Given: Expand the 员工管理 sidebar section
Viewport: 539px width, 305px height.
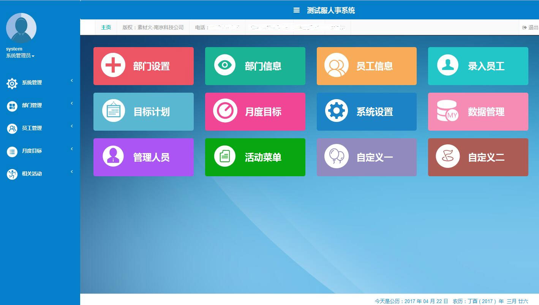Looking at the screenshot, I should [32, 128].
